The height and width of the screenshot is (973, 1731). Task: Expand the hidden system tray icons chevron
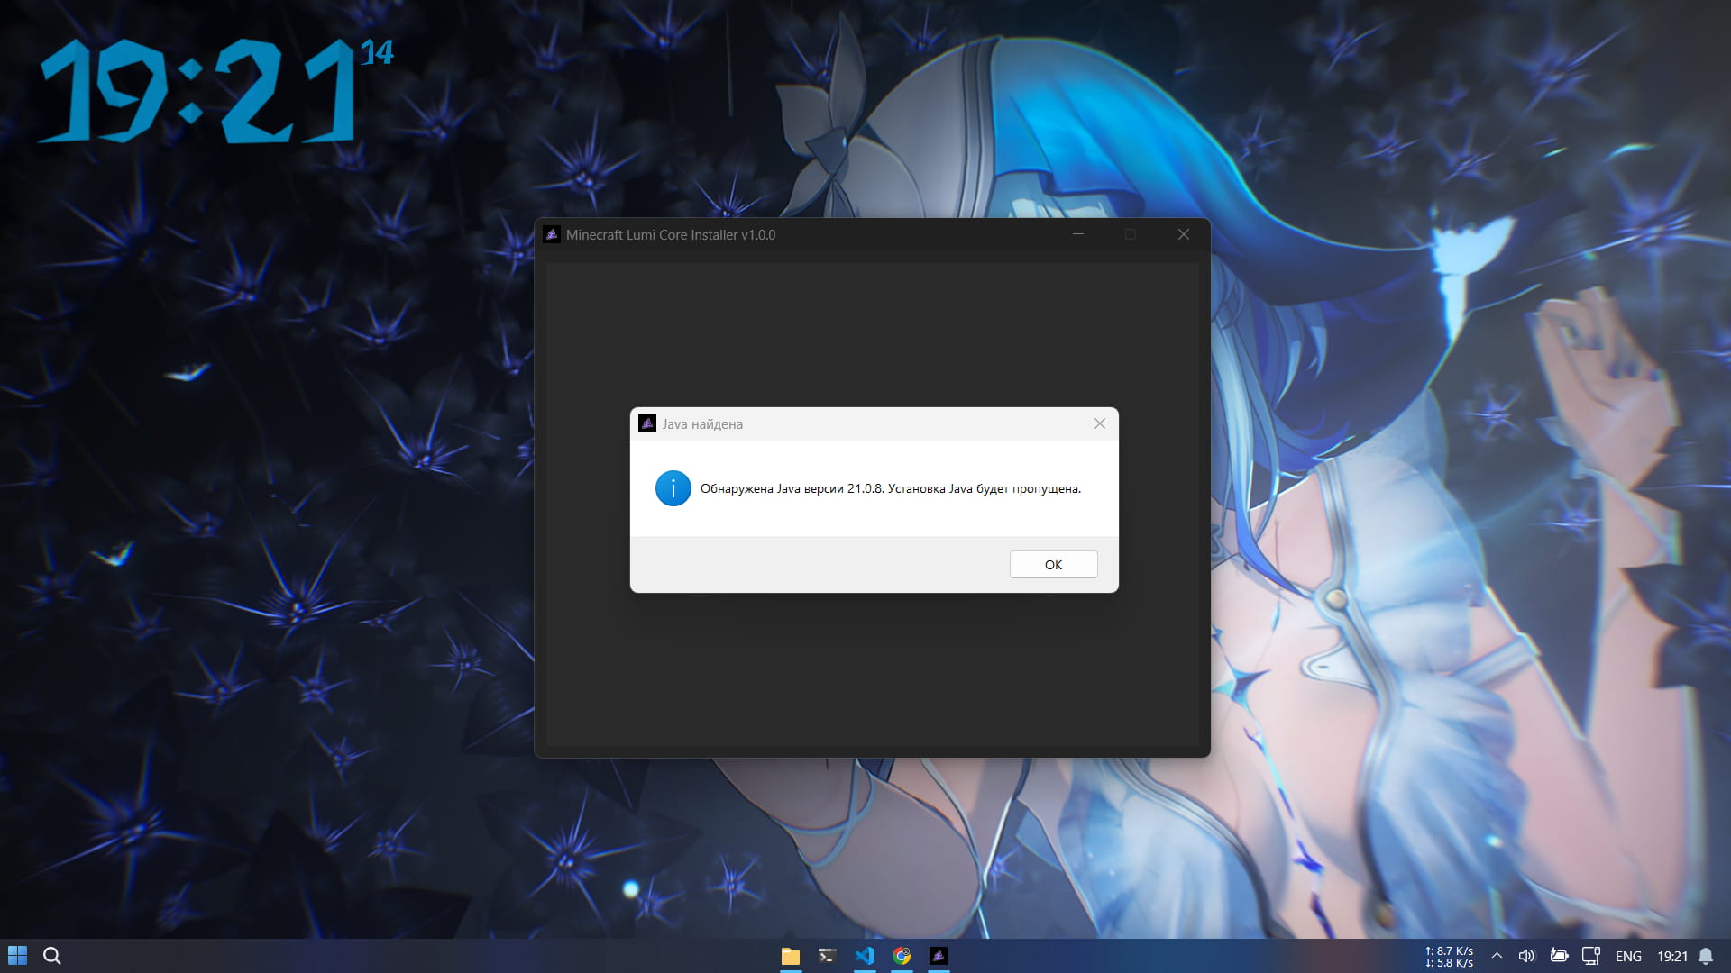[1497, 956]
